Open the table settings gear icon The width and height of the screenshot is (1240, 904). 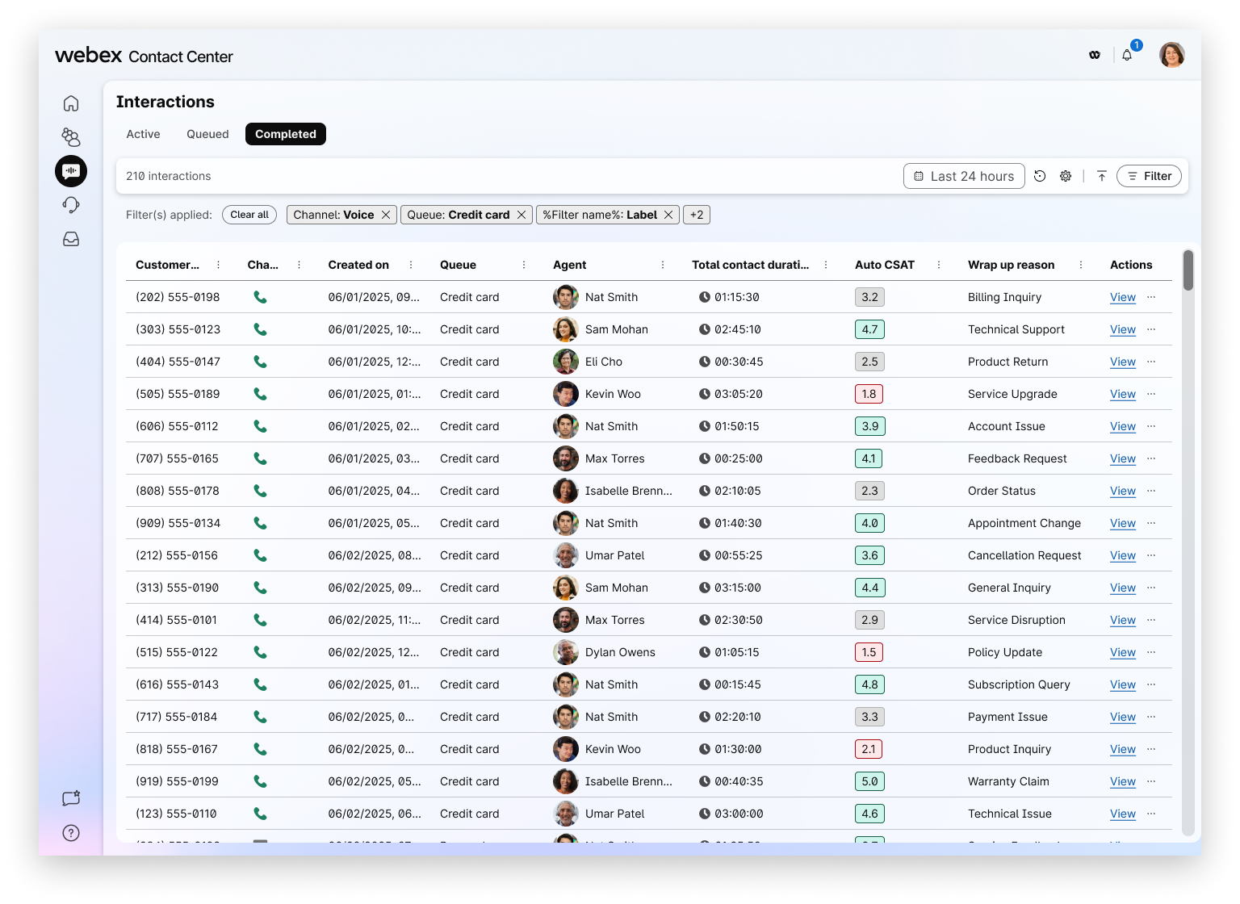point(1066,176)
